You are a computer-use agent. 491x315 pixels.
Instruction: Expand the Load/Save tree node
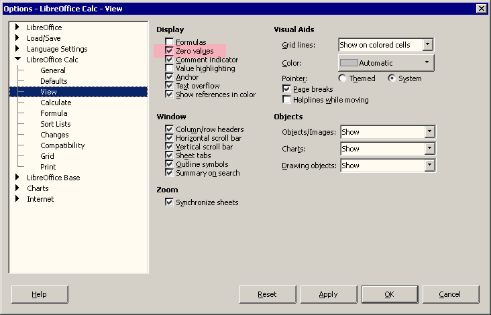pos(17,38)
